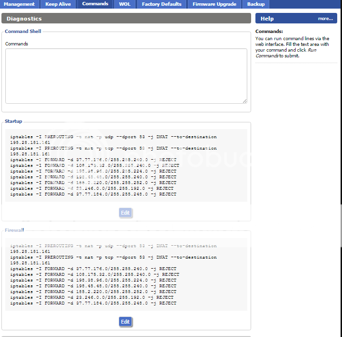Image resolution: width=342 pixels, height=337 pixels.
Task: Switch to the Firmware Upgrade tab
Action: click(x=214, y=4)
